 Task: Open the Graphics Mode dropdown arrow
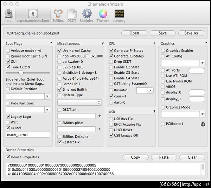point(203,114)
